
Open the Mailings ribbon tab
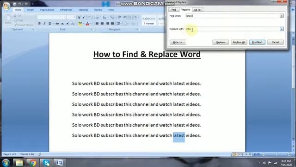point(83,10)
